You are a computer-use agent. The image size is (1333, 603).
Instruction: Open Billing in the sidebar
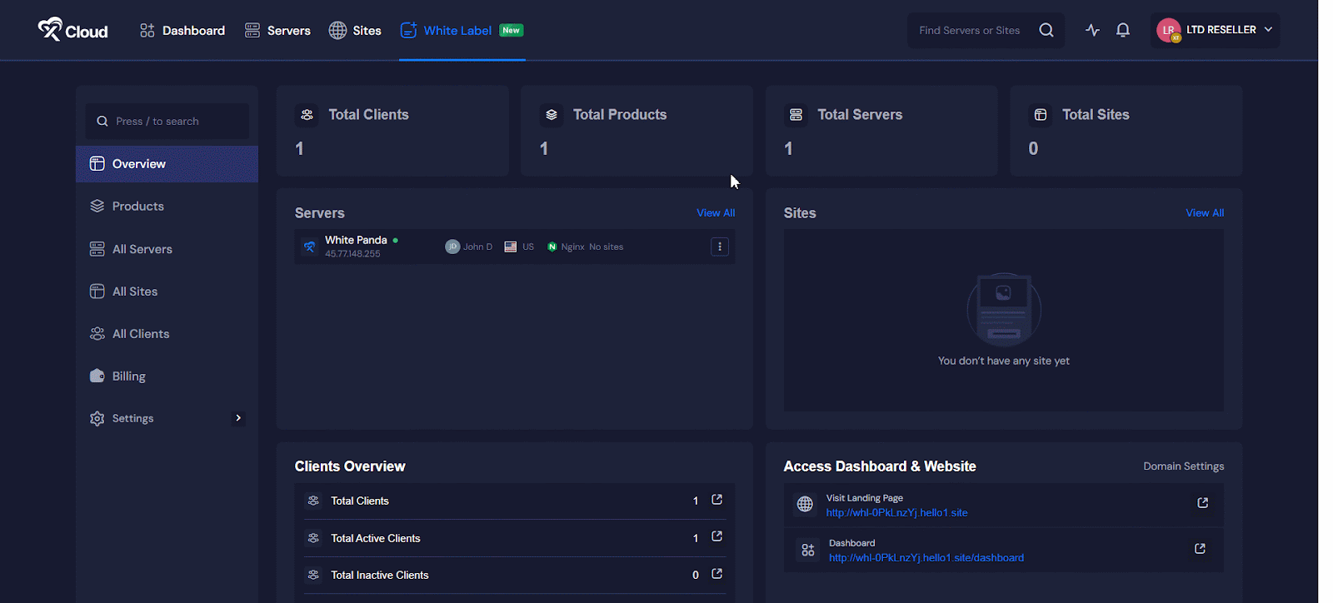[129, 376]
